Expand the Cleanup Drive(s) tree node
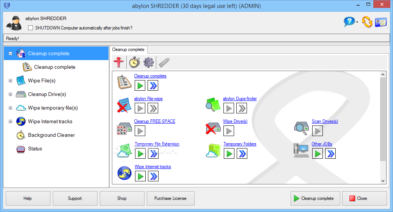The height and width of the screenshot is (212, 393). (10, 94)
